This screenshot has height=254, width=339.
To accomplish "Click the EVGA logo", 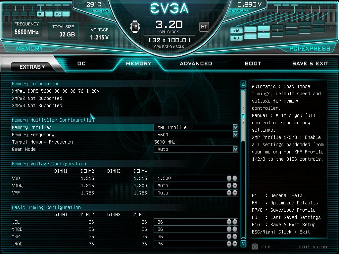I will pyautogui.click(x=169, y=9).
